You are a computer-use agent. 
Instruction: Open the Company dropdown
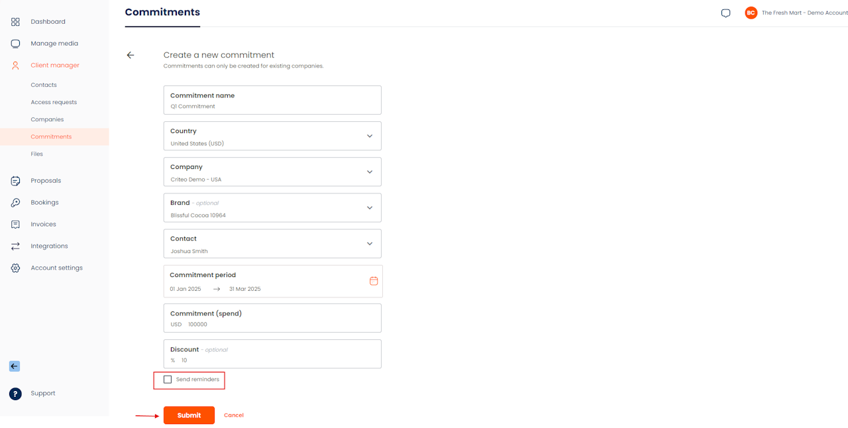tap(370, 172)
